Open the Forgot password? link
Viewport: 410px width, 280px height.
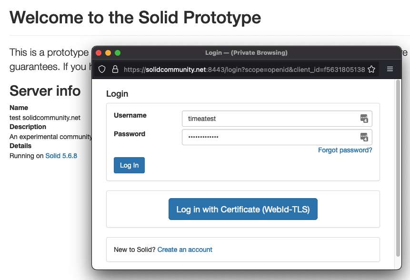coord(345,150)
